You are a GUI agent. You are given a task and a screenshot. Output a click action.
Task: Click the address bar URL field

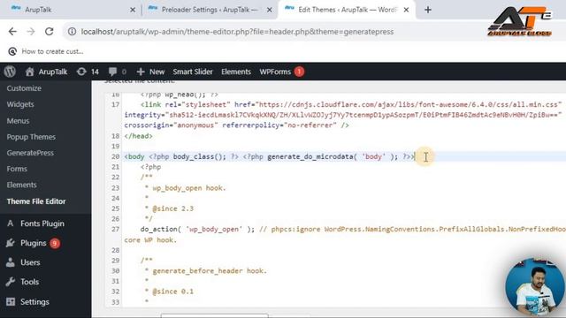point(237,32)
